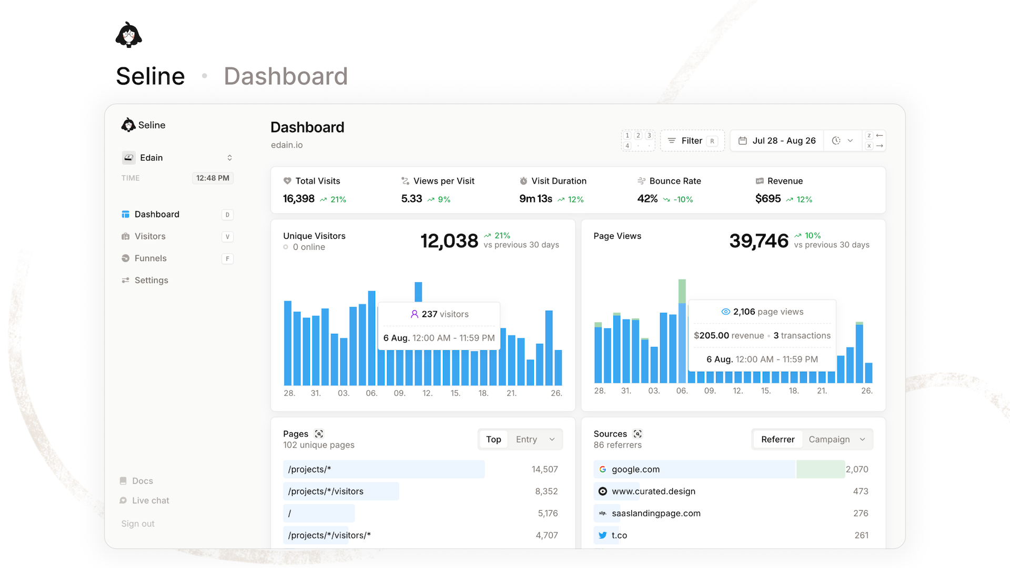Click the google.com referrer row
This screenshot has width=1010, height=568.
[x=733, y=470]
